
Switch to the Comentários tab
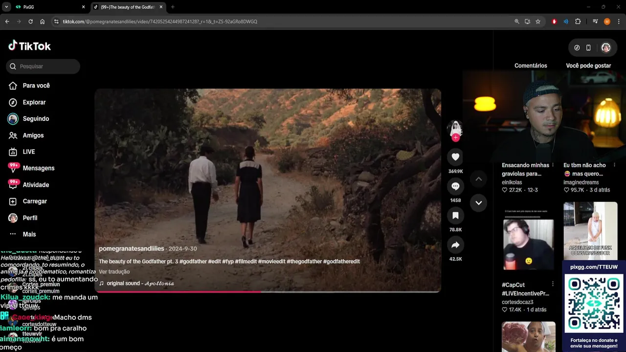click(x=531, y=66)
